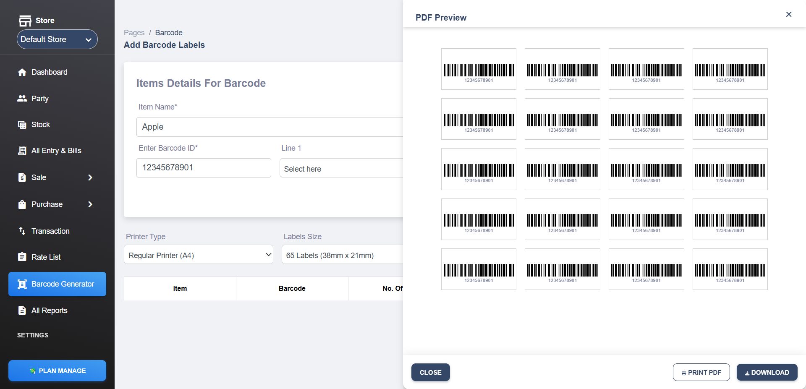Click the Barcode breadcrumb link
Image resolution: width=806 pixels, height=389 pixels.
[169, 33]
